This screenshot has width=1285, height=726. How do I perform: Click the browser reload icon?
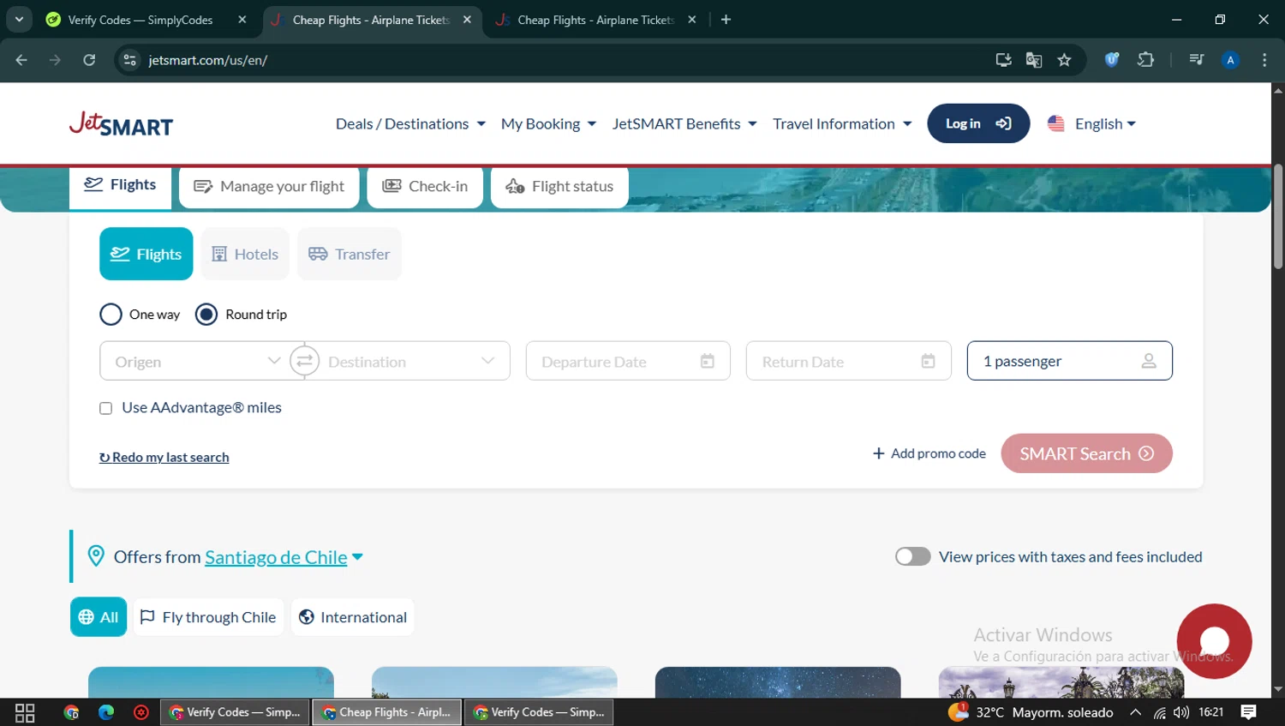coord(89,60)
